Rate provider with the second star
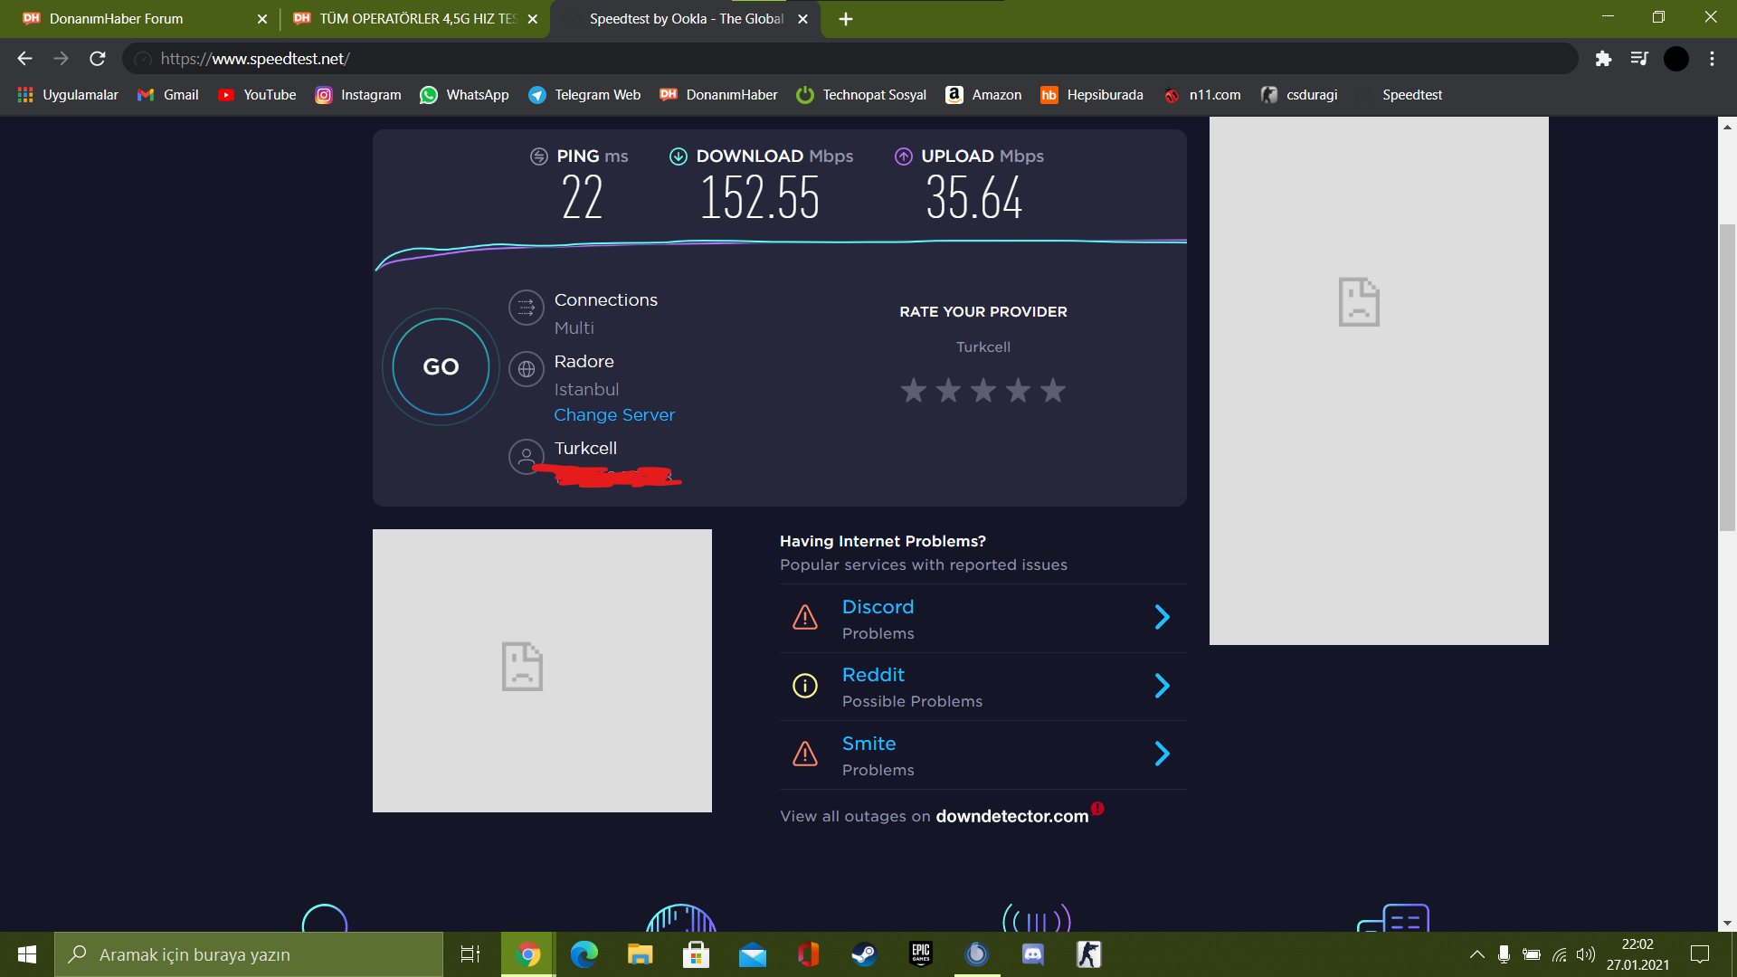The height and width of the screenshot is (977, 1737). (948, 390)
